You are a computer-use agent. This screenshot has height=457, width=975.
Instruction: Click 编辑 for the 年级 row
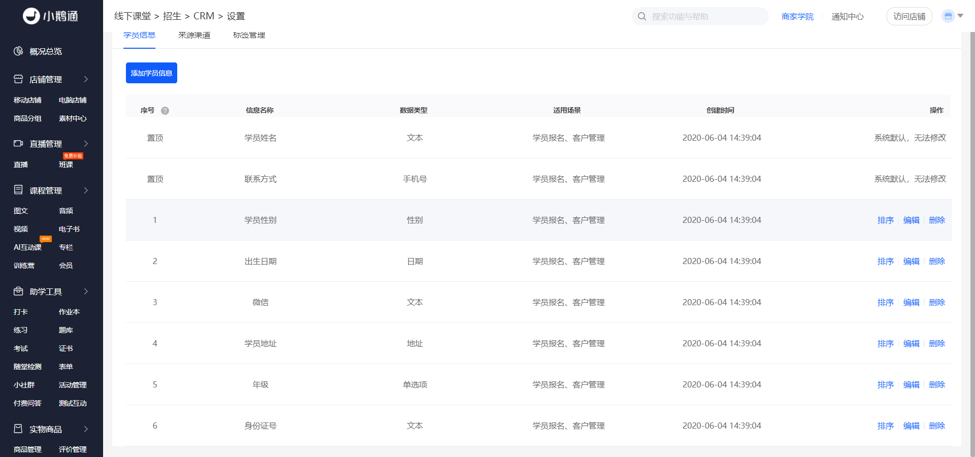click(912, 384)
